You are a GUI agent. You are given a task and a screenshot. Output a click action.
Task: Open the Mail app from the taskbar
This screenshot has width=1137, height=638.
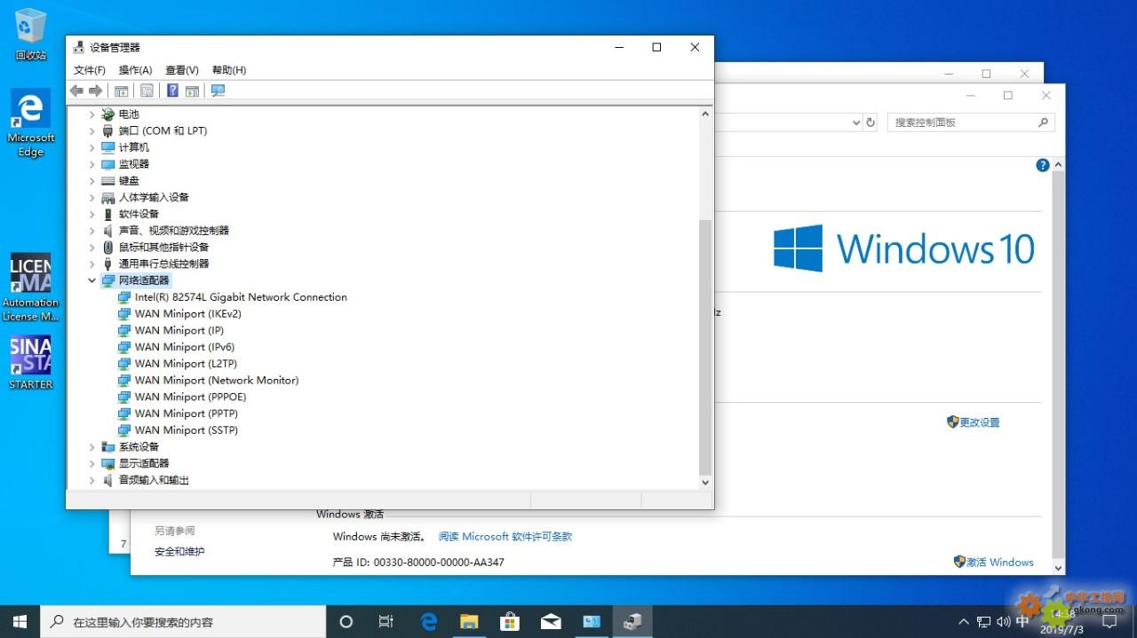point(550,622)
